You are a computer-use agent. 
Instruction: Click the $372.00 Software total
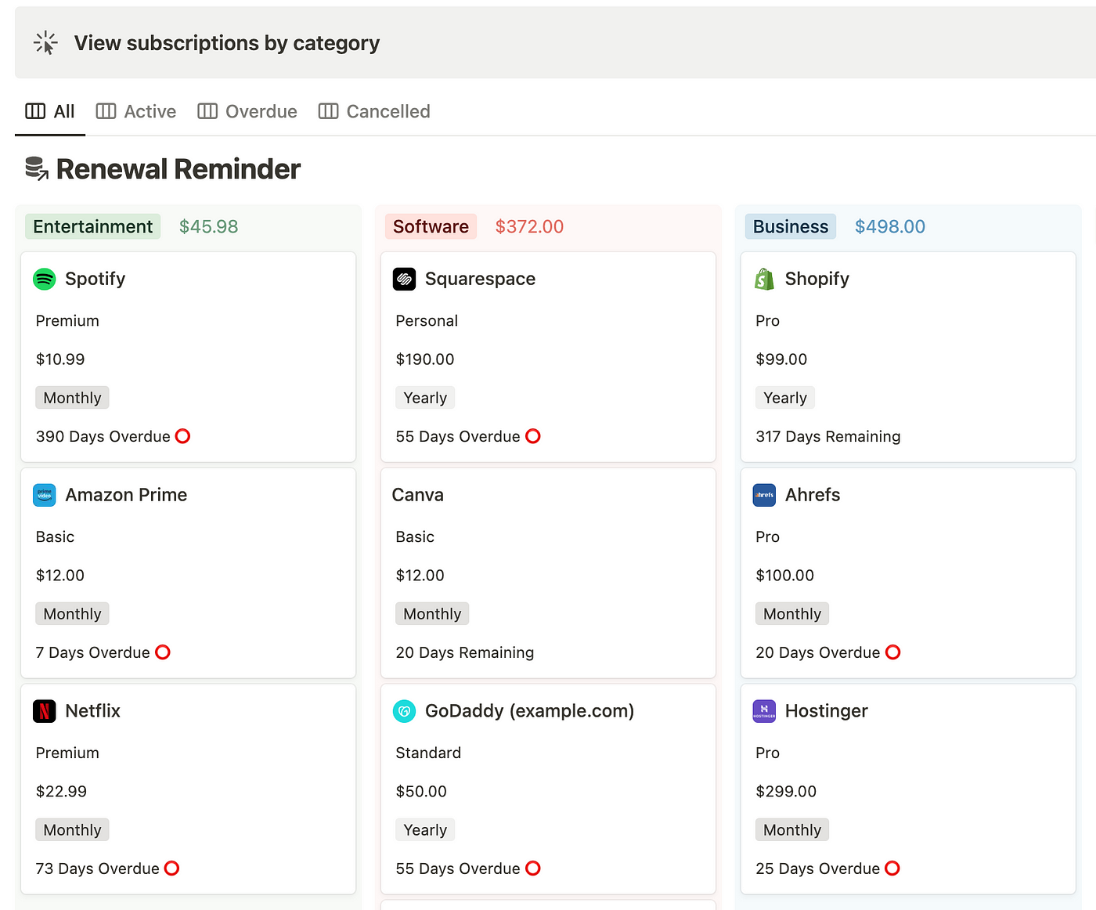click(529, 226)
